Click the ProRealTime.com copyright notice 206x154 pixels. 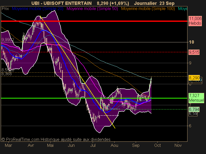(x=56, y=139)
